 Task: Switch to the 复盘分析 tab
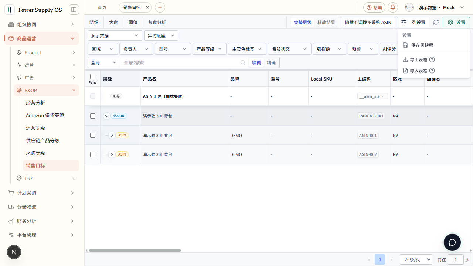[157, 22]
